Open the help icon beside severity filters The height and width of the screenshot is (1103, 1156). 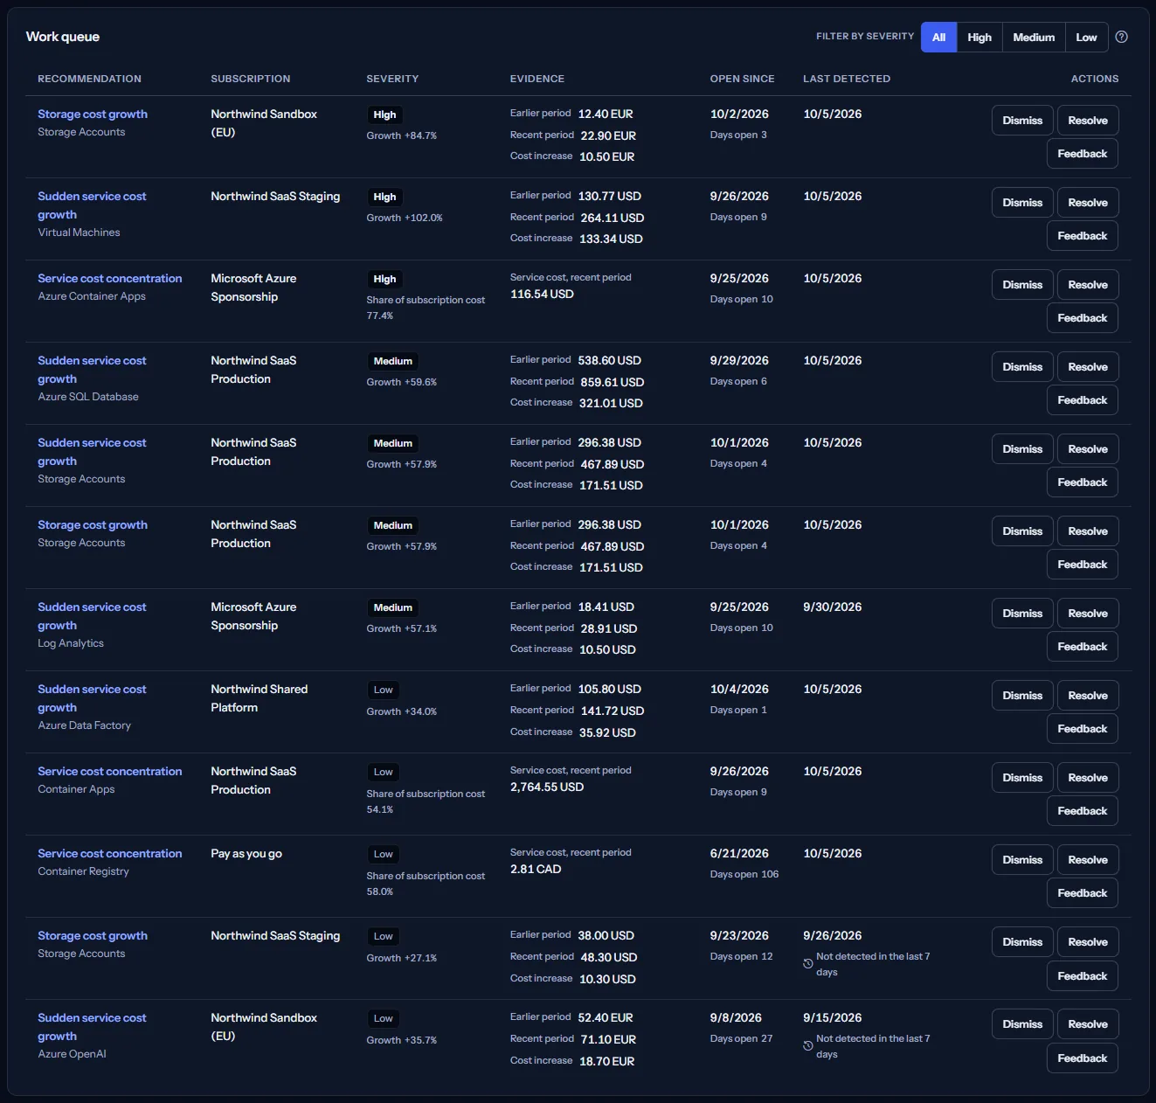[1122, 37]
